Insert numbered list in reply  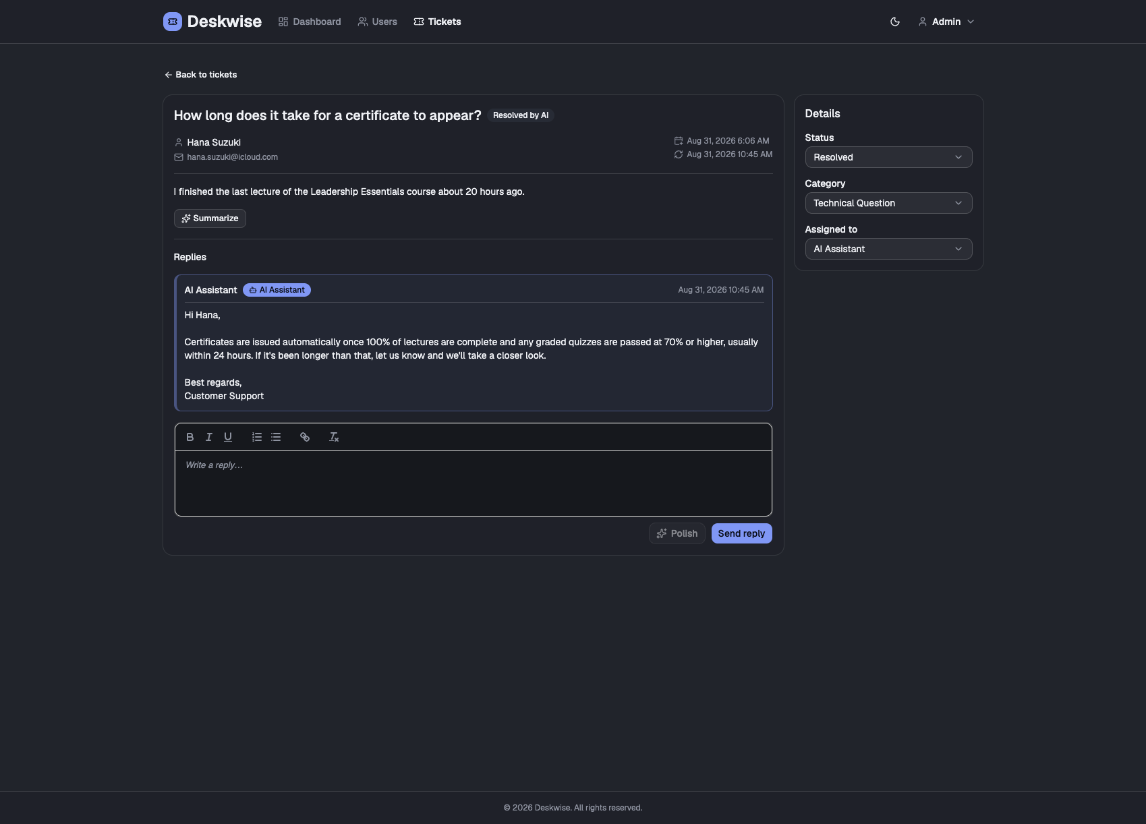pos(257,437)
